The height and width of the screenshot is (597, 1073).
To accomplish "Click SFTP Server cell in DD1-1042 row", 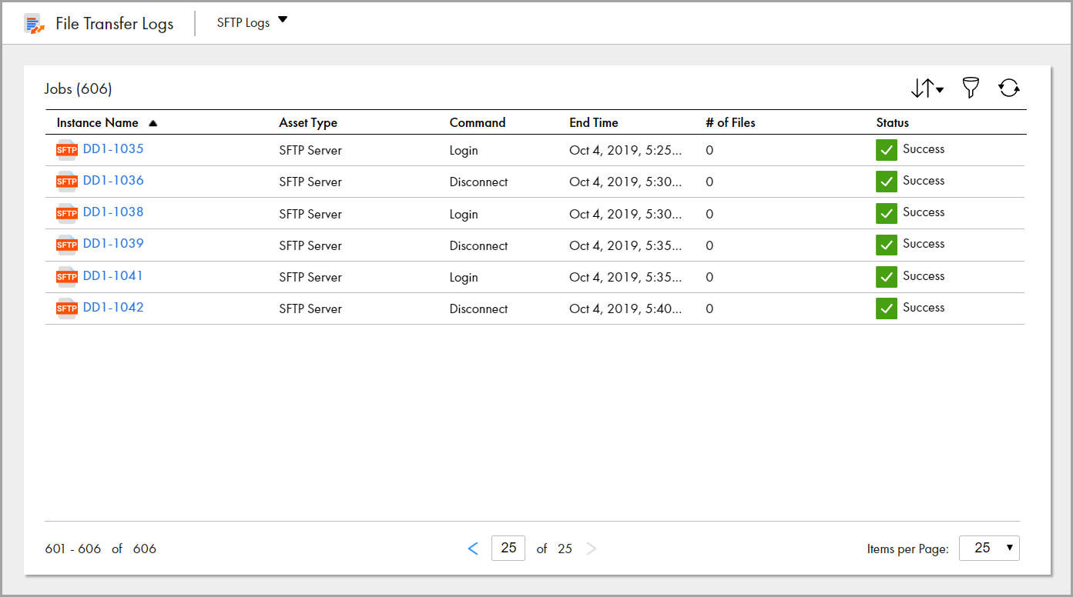I will (310, 309).
